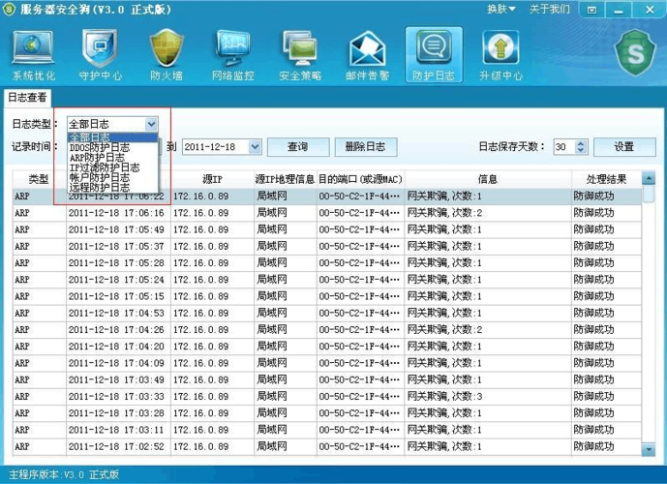Select row with time 17:05:37
Image resolution: width=667 pixels, height=484 pixels.
pos(326,246)
